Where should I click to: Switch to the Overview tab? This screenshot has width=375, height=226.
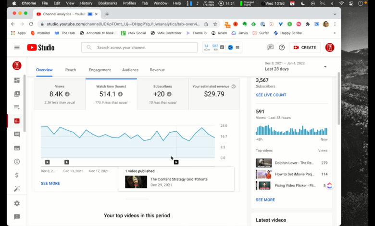pos(44,70)
